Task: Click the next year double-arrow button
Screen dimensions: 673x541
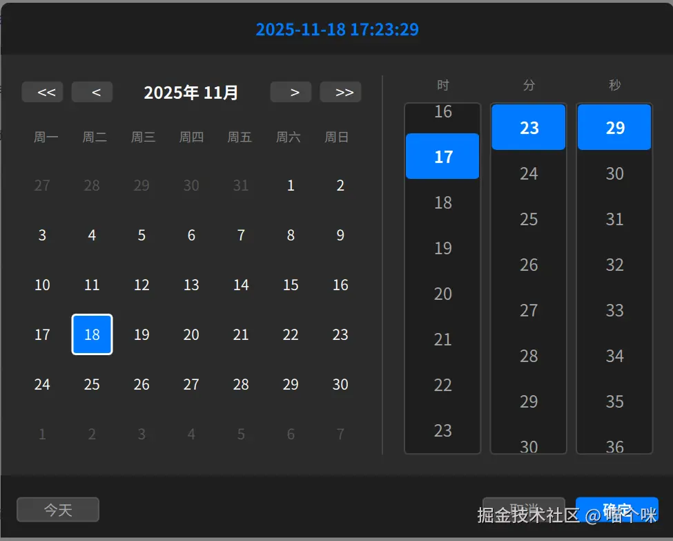Action: [x=340, y=91]
